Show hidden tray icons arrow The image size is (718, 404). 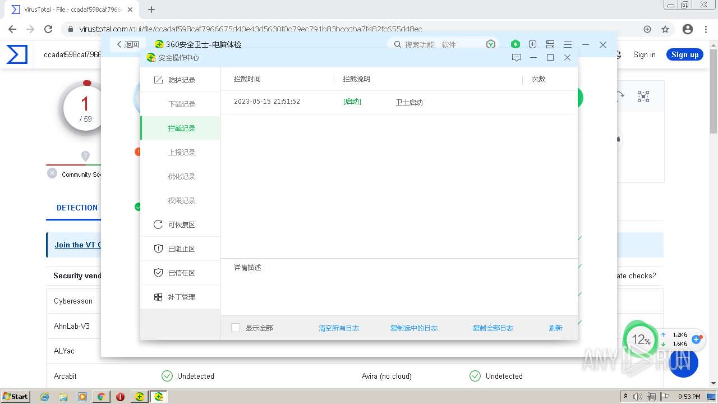[626, 397]
